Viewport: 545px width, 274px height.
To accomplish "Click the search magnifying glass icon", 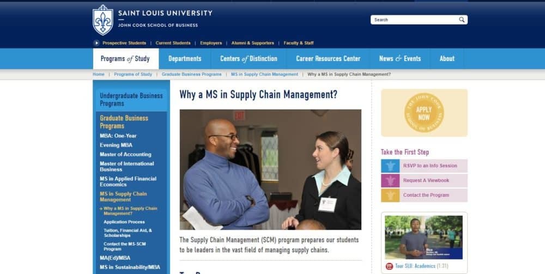I will [462, 20].
